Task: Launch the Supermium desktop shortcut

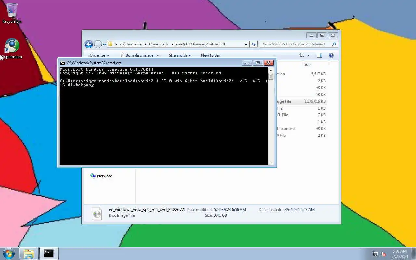Action: [x=12, y=49]
